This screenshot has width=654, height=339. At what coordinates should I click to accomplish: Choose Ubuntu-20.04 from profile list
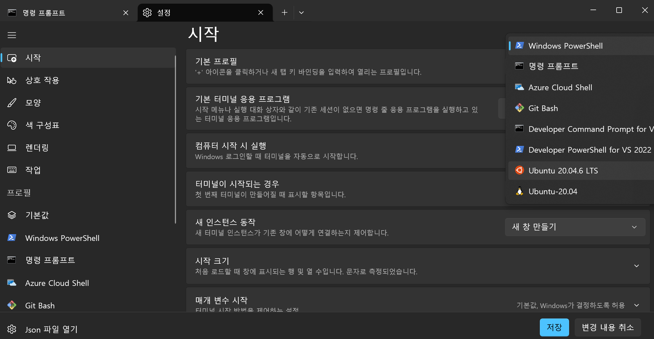581,191
